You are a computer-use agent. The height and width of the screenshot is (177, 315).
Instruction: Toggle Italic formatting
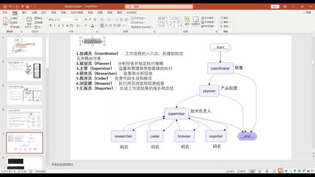[x=55, y=26]
